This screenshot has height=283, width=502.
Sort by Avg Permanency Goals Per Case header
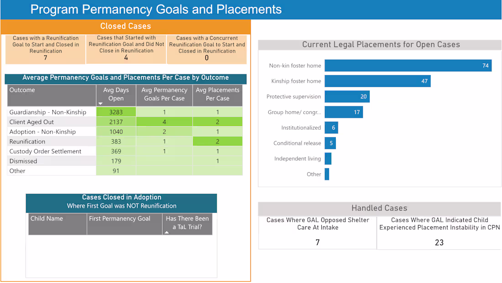164,95
